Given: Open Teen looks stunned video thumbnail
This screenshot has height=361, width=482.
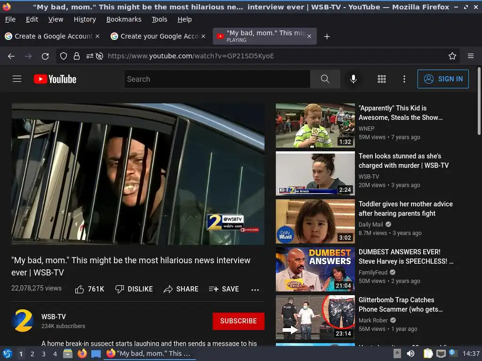Looking at the screenshot, I should (315, 173).
